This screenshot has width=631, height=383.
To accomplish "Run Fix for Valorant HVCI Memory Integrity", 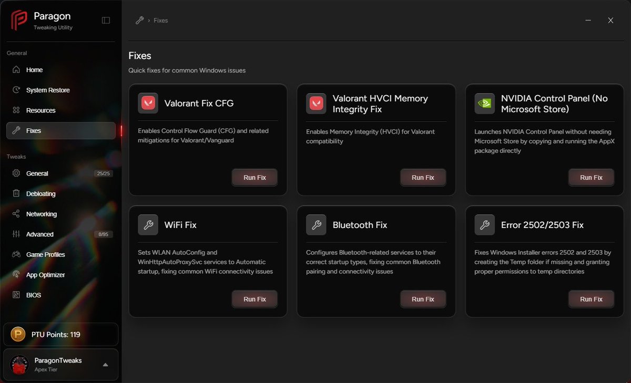I will point(423,178).
